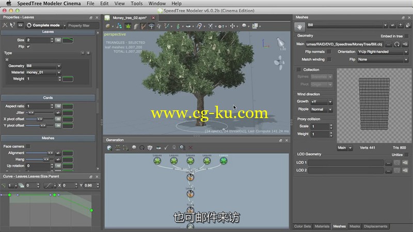The width and height of the screenshot is (413, 232).
Task: Click the frond feather icon in viewport toolbar
Action: (136, 26)
